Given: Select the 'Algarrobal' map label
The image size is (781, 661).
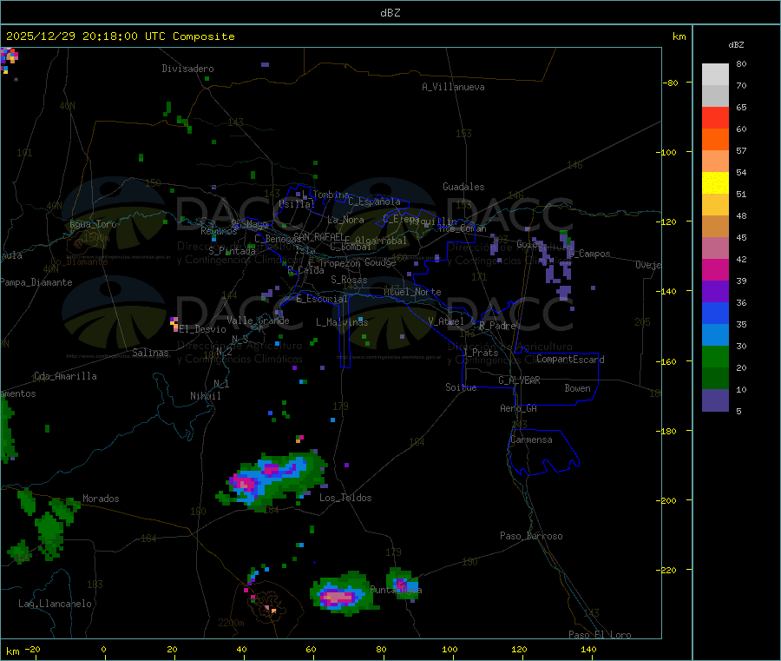Looking at the screenshot, I should (381, 241).
